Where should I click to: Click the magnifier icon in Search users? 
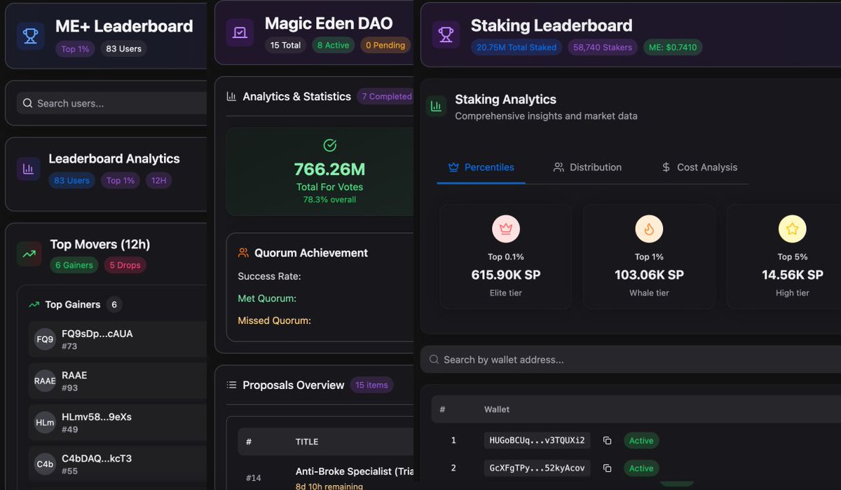click(x=27, y=103)
